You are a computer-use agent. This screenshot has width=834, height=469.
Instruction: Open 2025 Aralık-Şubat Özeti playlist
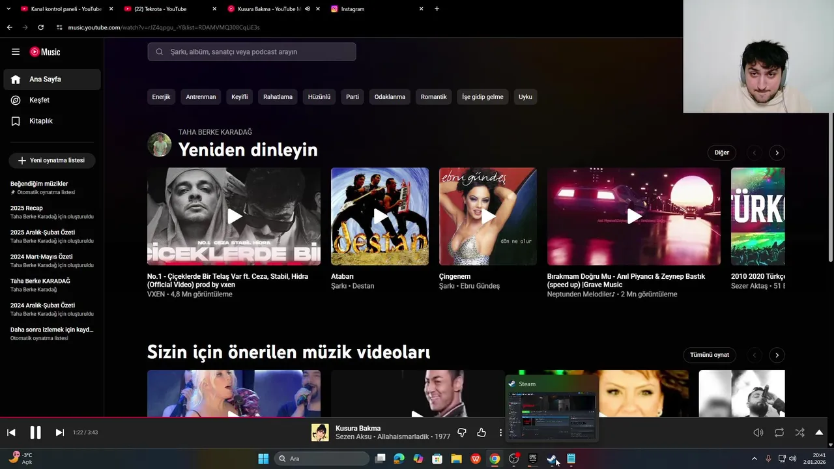click(52, 236)
